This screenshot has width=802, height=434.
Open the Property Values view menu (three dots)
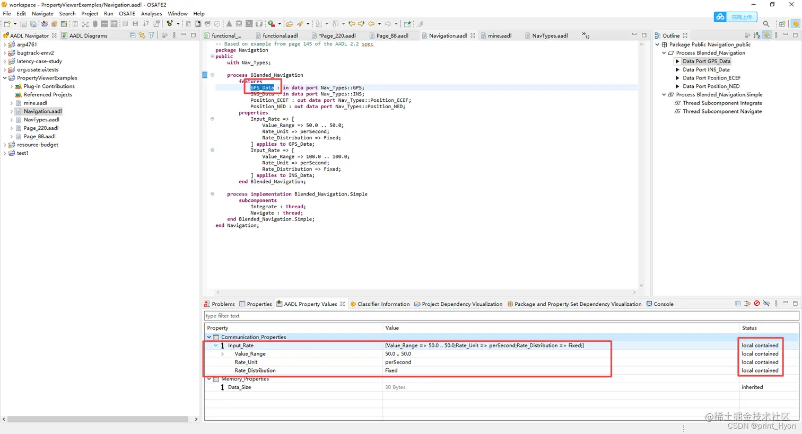click(776, 304)
